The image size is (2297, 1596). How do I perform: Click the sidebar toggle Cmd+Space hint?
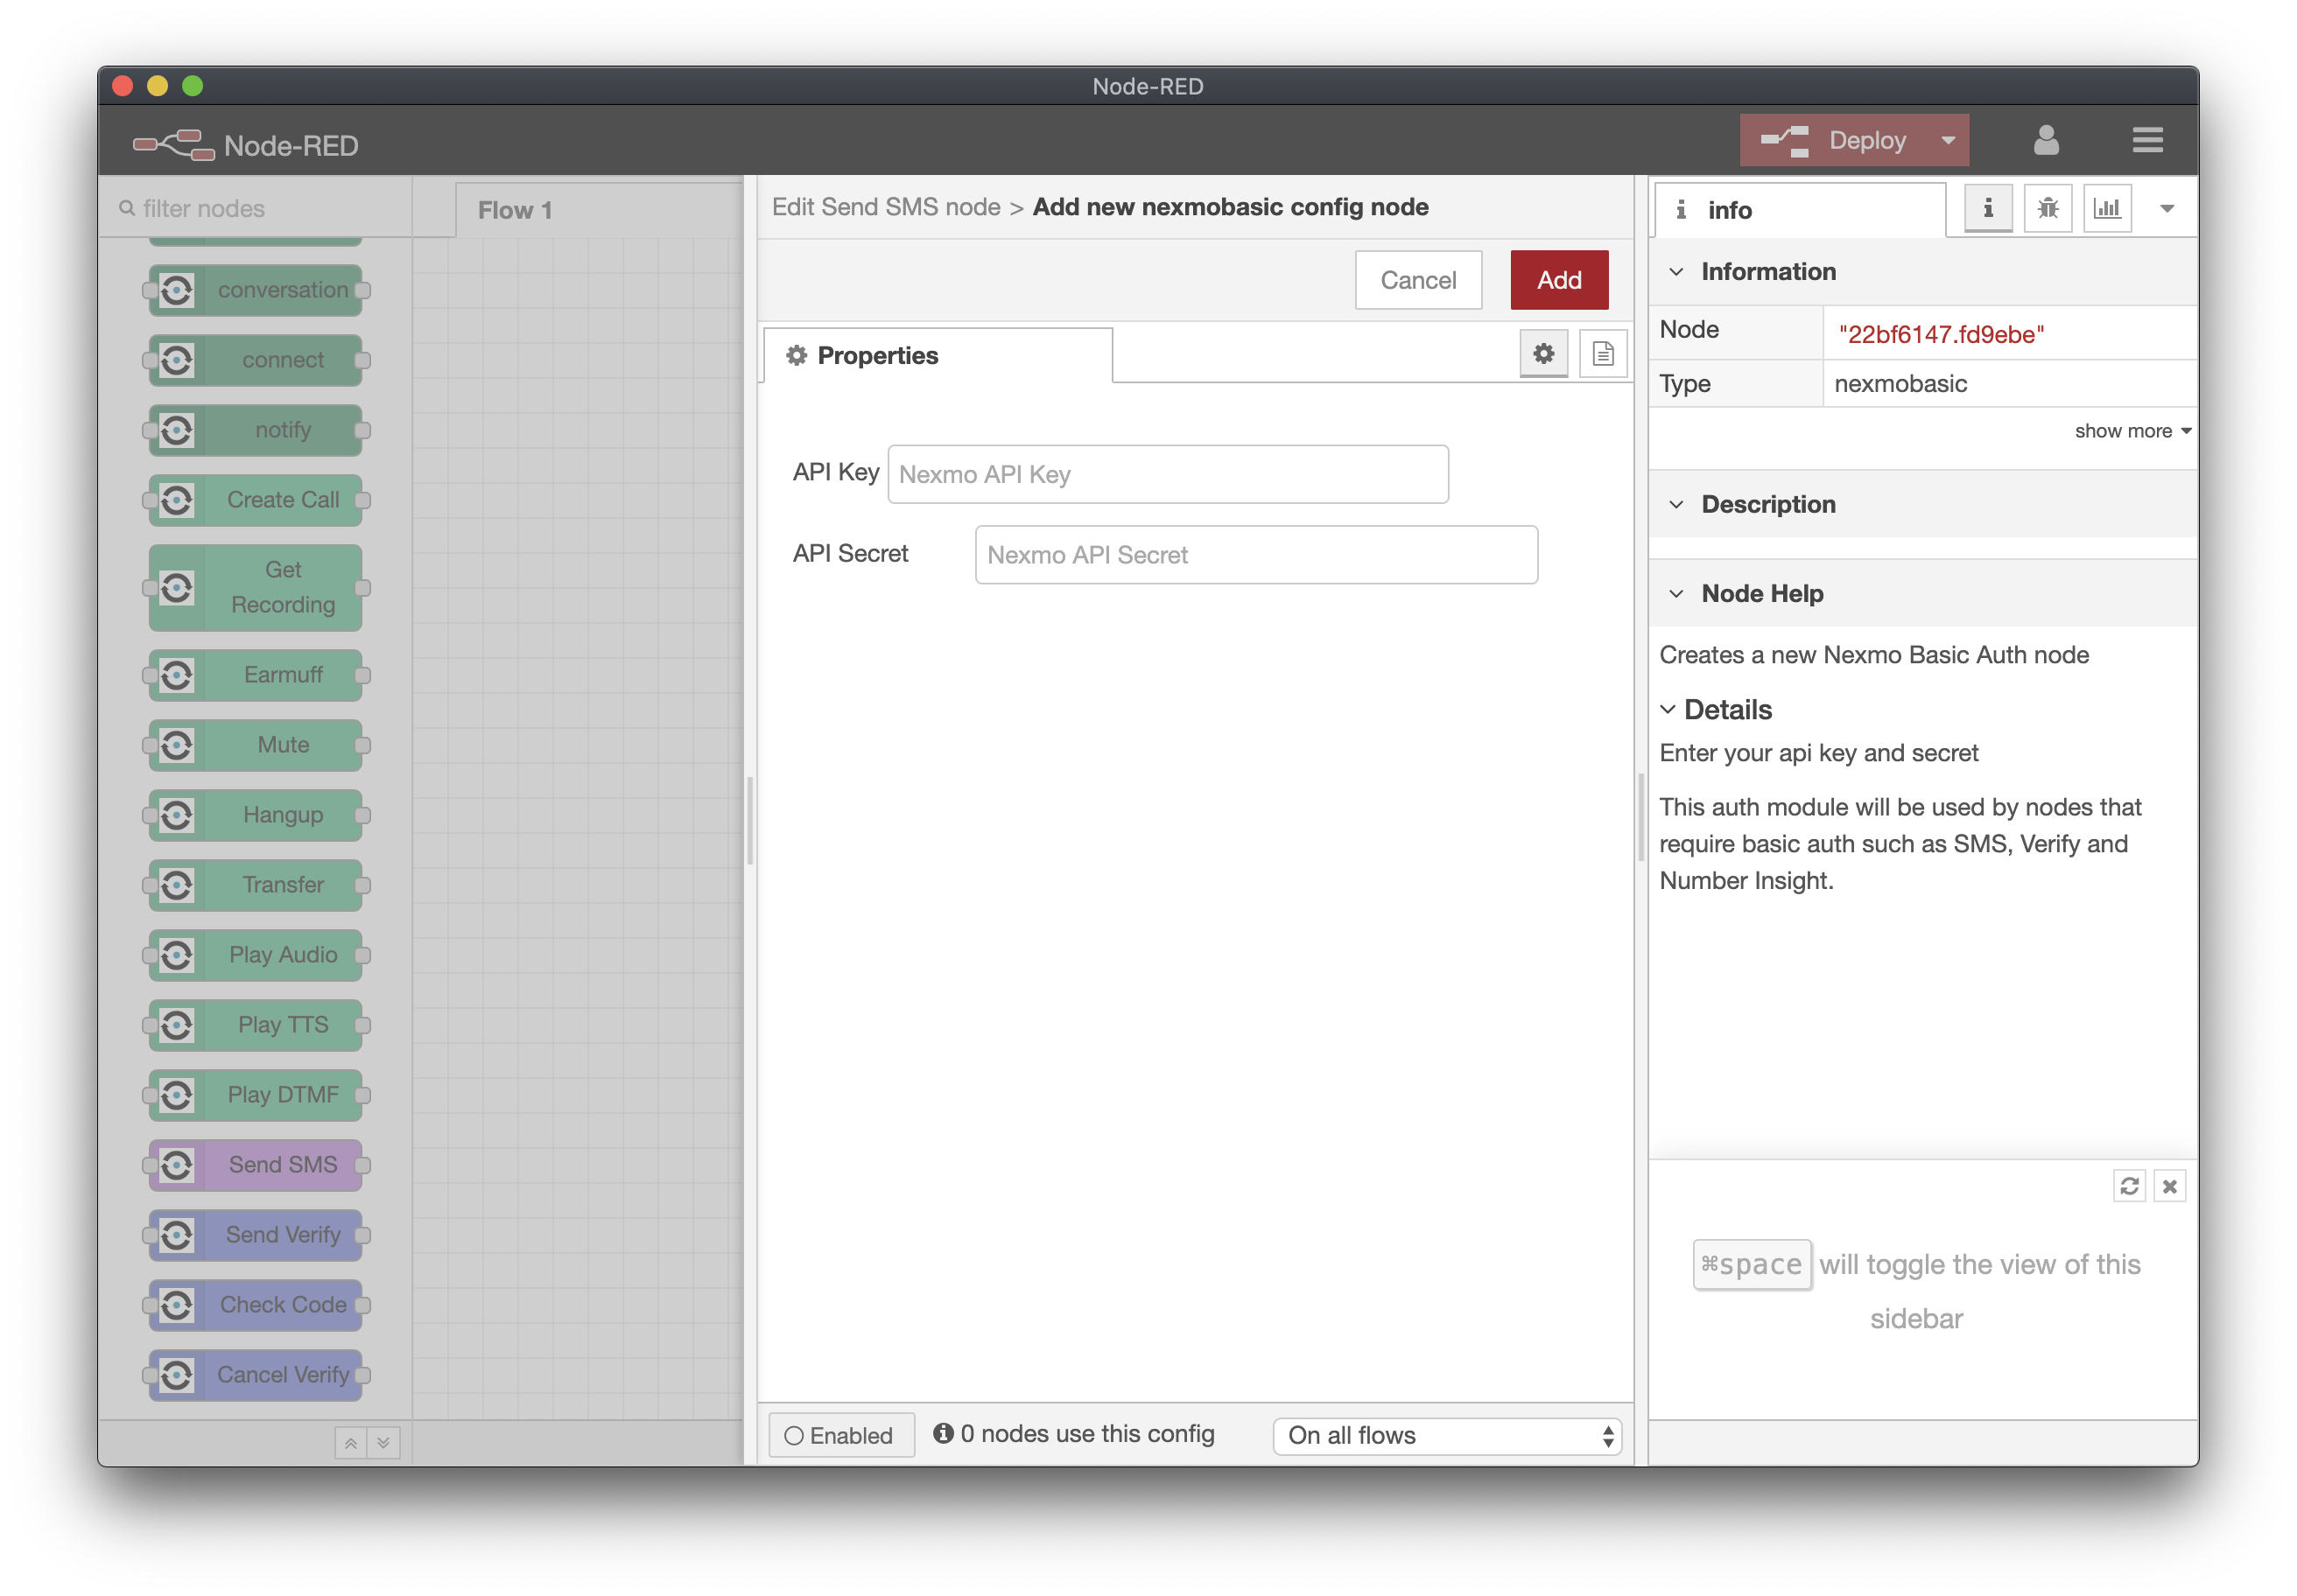[1747, 1263]
